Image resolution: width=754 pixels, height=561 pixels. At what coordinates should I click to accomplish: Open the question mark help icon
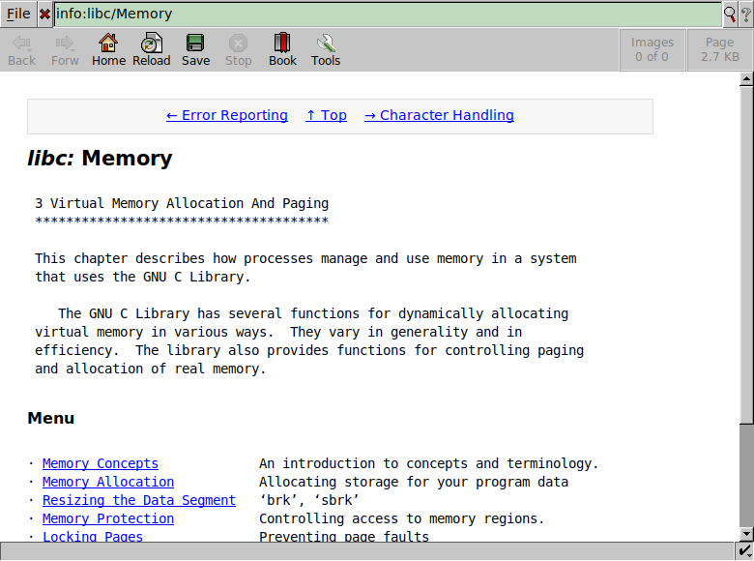point(745,15)
